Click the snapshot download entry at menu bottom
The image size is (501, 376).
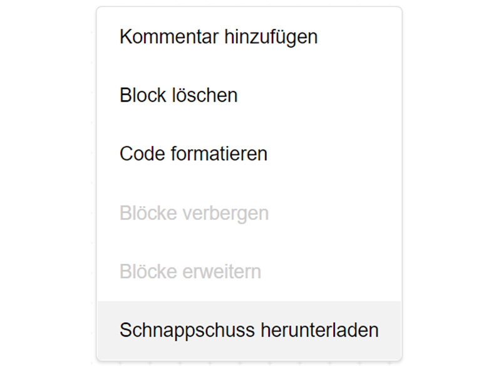(x=249, y=330)
